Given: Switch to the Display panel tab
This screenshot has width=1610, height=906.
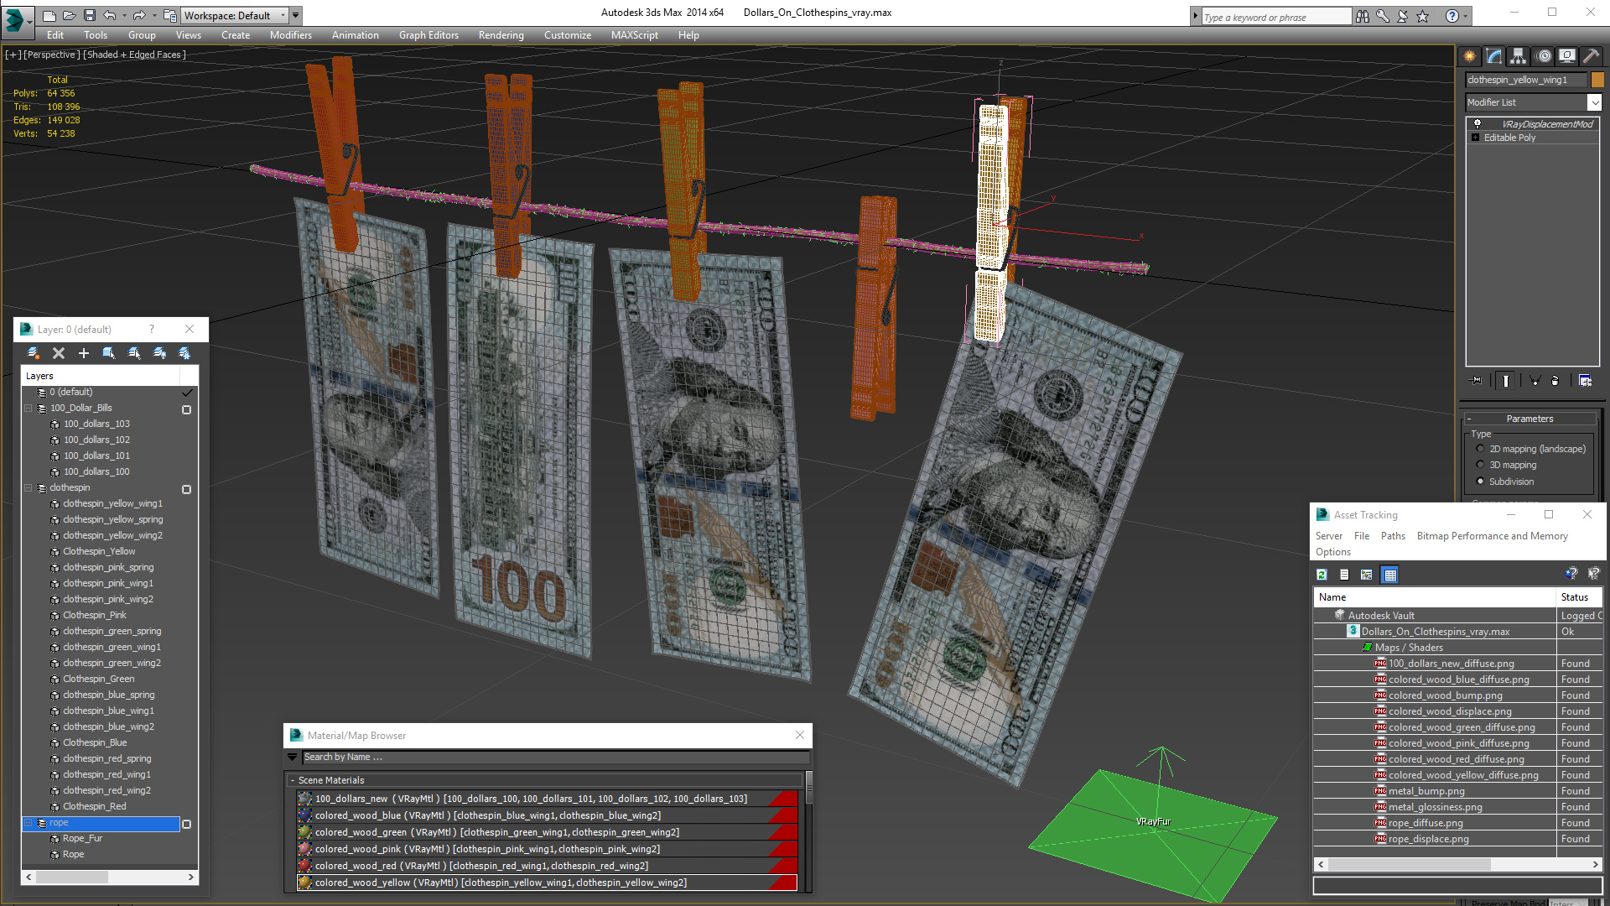Looking at the screenshot, I should pos(1566,56).
